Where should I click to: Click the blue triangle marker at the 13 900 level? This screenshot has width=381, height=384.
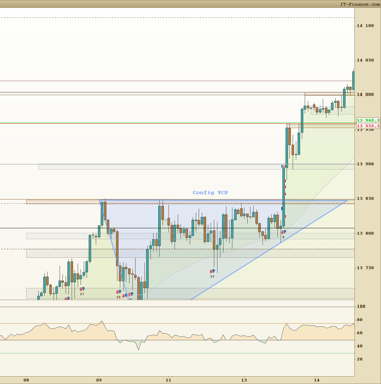(x=282, y=166)
